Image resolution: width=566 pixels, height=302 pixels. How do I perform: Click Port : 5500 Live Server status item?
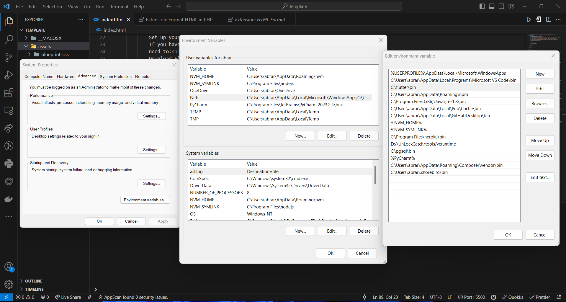[471, 297]
